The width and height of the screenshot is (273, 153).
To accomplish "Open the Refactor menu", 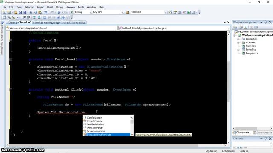I will point(29,7).
